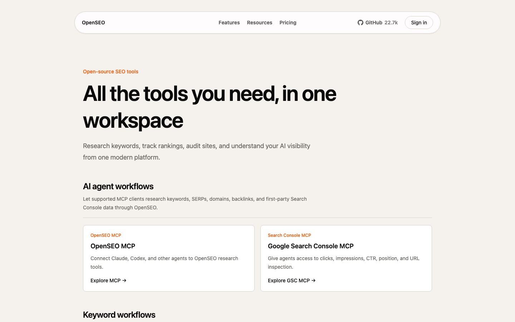Go to the Pricing nav item
The height and width of the screenshot is (322, 515).
(288, 23)
